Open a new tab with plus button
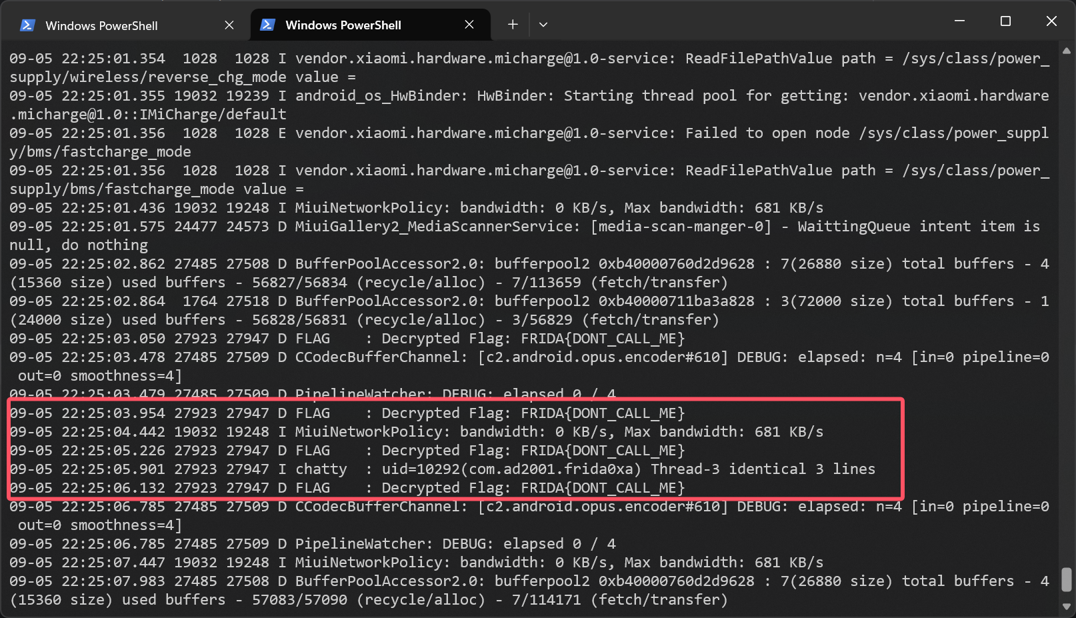Image resolution: width=1076 pixels, height=618 pixels. tap(513, 25)
